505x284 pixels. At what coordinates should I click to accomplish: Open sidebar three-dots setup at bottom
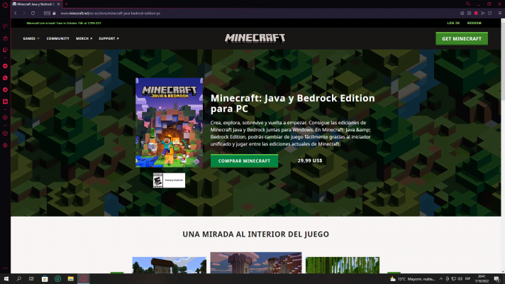(x=5, y=268)
